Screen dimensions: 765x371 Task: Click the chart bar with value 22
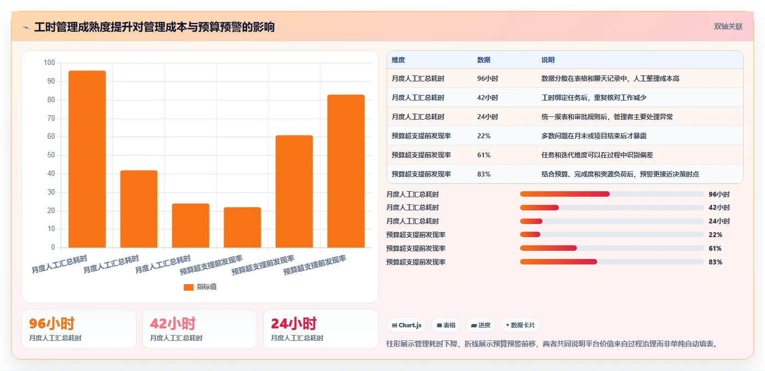[x=242, y=227]
